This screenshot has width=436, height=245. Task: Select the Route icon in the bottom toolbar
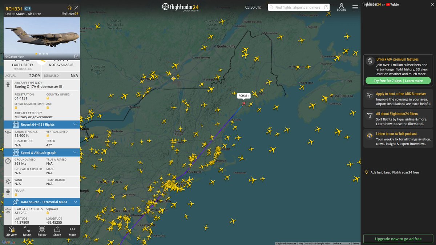coord(27,231)
